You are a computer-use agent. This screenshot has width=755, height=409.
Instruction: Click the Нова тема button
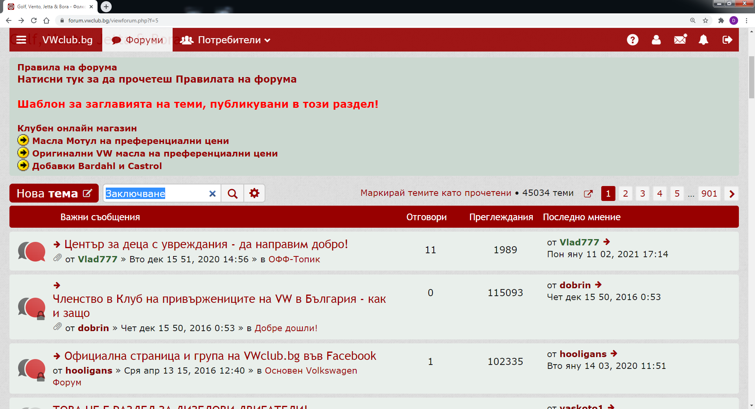point(54,193)
